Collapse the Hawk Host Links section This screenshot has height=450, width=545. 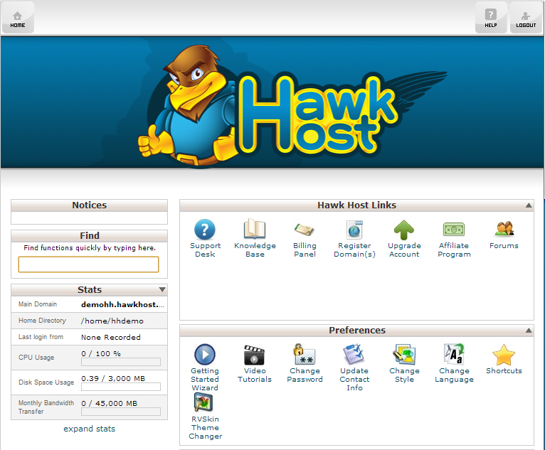pyautogui.click(x=529, y=205)
